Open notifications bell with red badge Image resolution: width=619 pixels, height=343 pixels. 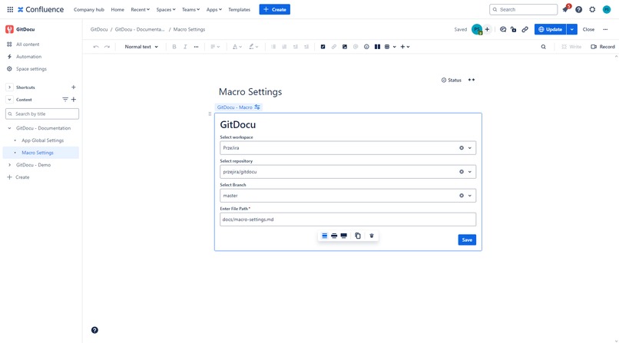[566, 9]
